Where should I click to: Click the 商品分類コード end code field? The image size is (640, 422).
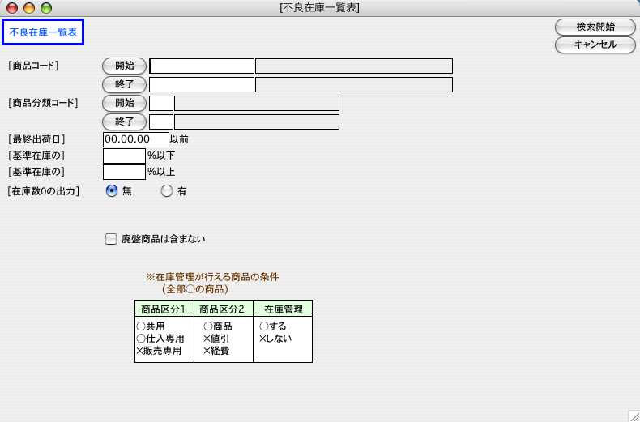tap(161, 121)
